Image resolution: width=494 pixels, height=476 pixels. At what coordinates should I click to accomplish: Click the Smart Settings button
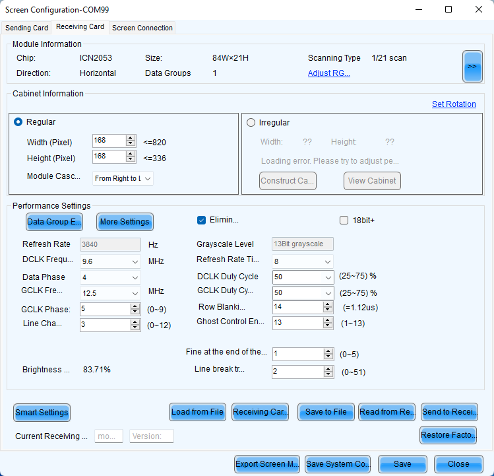42,413
